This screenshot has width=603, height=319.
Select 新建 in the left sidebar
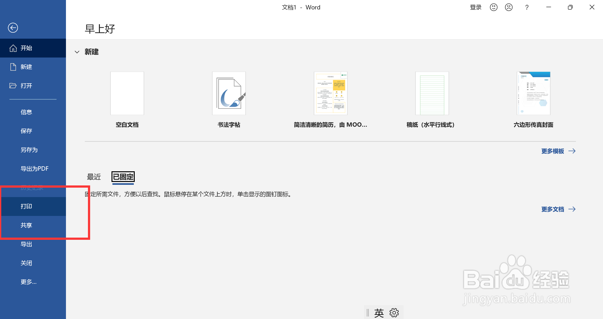pos(33,67)
